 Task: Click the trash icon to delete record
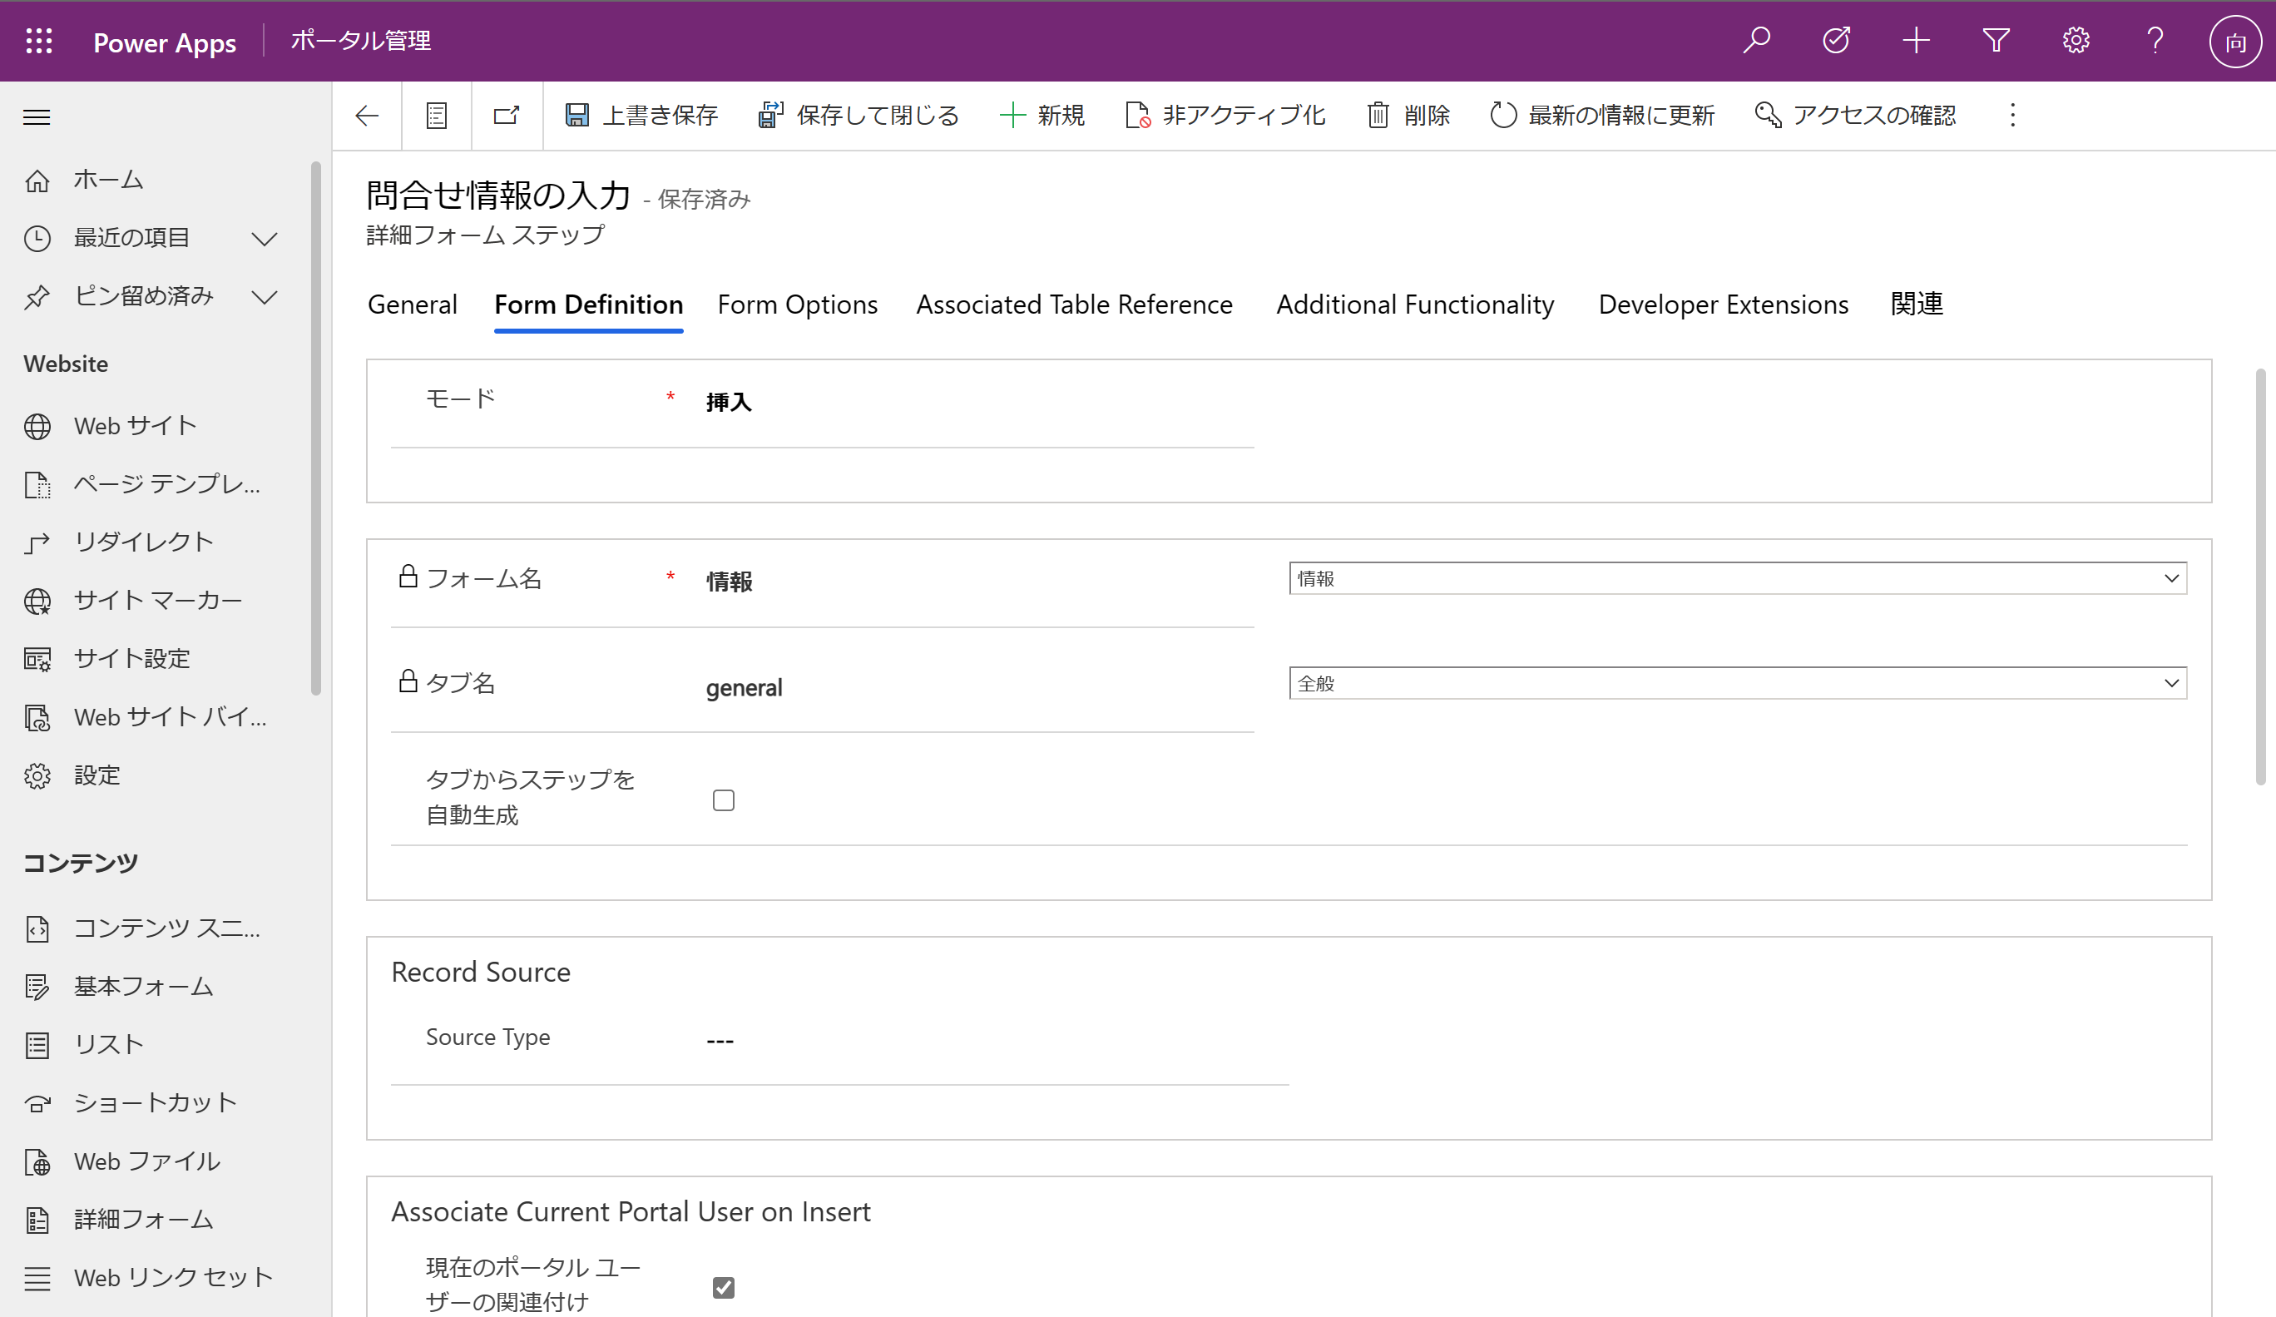click(x=1378, y=116)
